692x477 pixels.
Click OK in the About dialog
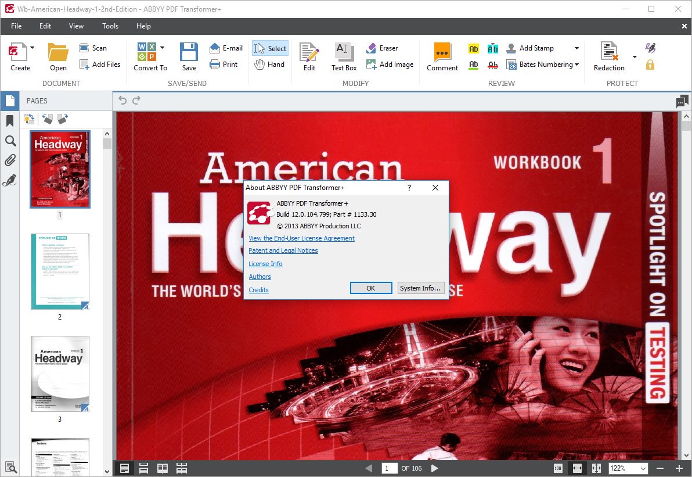(x=371, y=288)
